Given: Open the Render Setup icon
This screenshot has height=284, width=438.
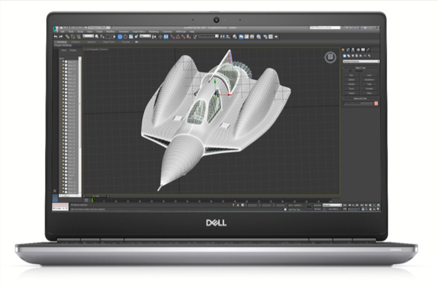Looking at the screenshot, I should click(265, 36).
